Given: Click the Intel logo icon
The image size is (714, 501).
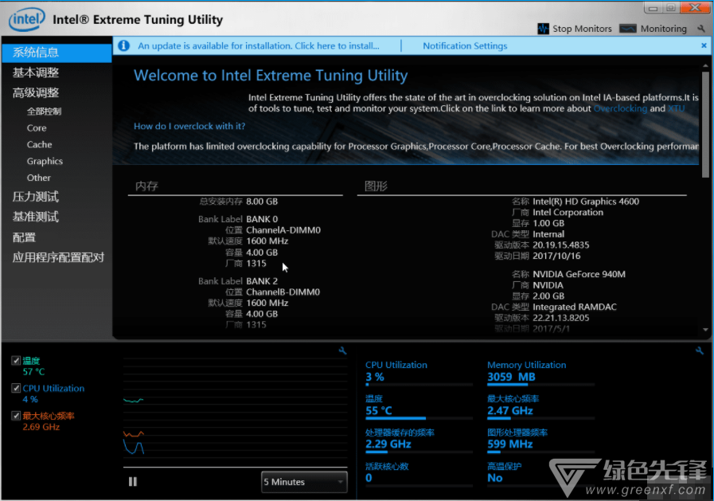Looking at the screenshot, I should (x=27, y=19).
